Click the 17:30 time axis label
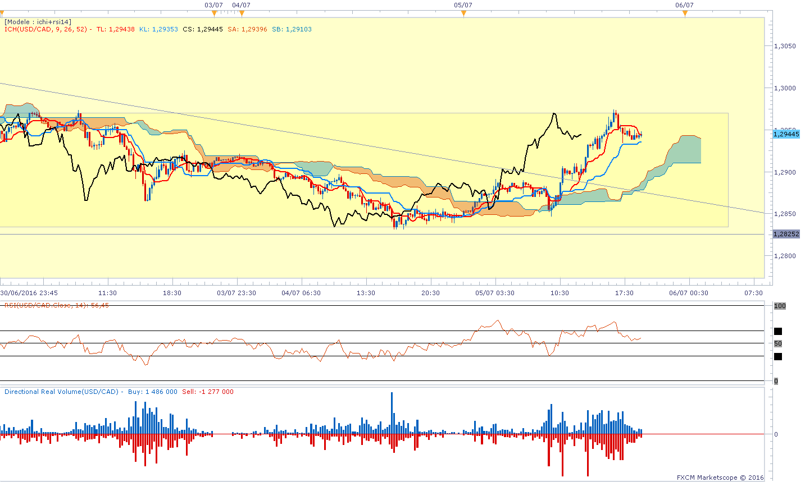805x482 pixels. [x=624, y=293]
